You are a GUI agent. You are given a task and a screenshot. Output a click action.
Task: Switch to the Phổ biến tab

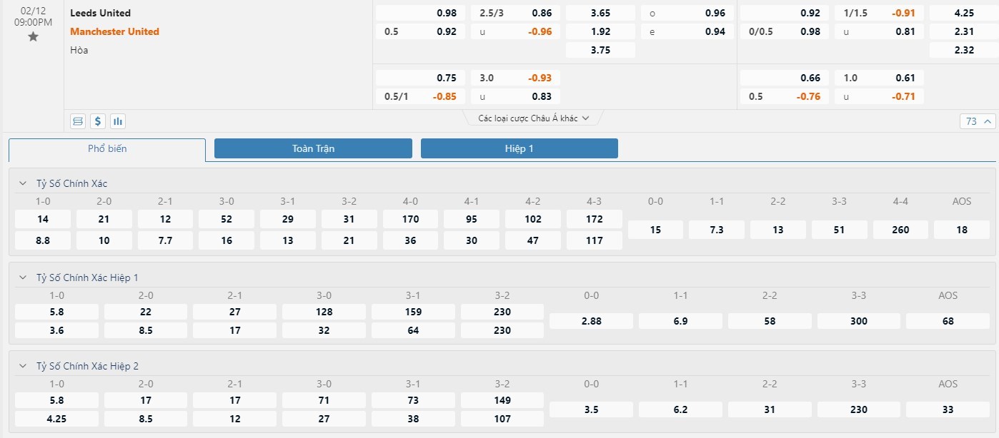[x=107, y=149]
